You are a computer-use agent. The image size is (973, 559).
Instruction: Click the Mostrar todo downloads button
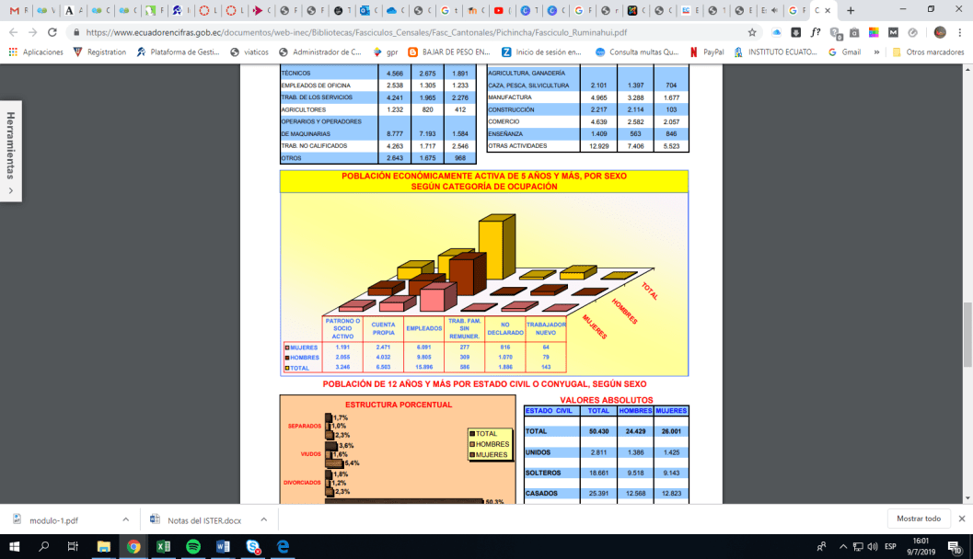[x=918, y=519]
